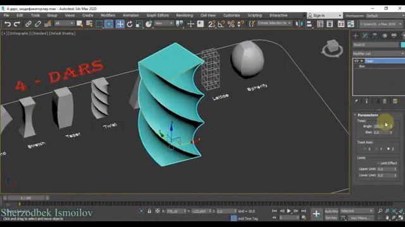Toggle the Auto Key button

[x=332, y=211]
